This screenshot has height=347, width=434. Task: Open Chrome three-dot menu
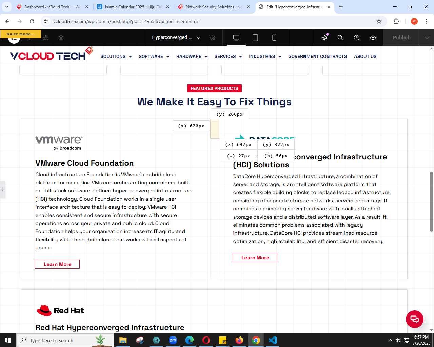[x=427, y=21]
